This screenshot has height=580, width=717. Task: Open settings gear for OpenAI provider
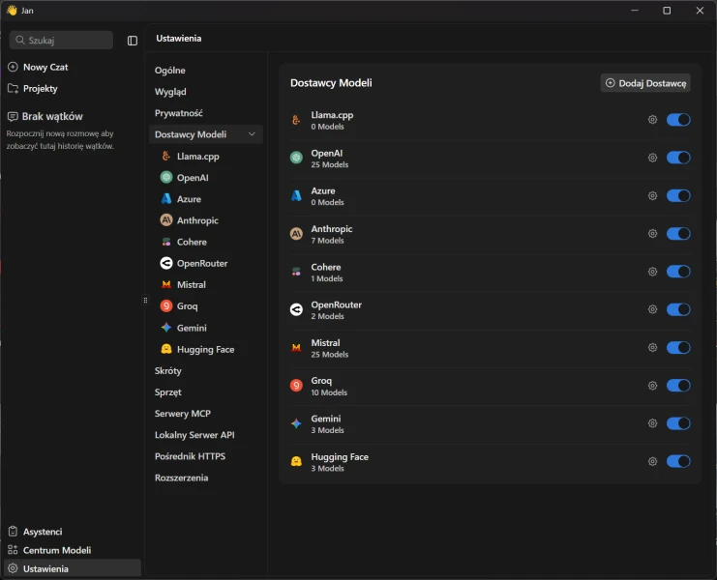click(x=652, y=158)
